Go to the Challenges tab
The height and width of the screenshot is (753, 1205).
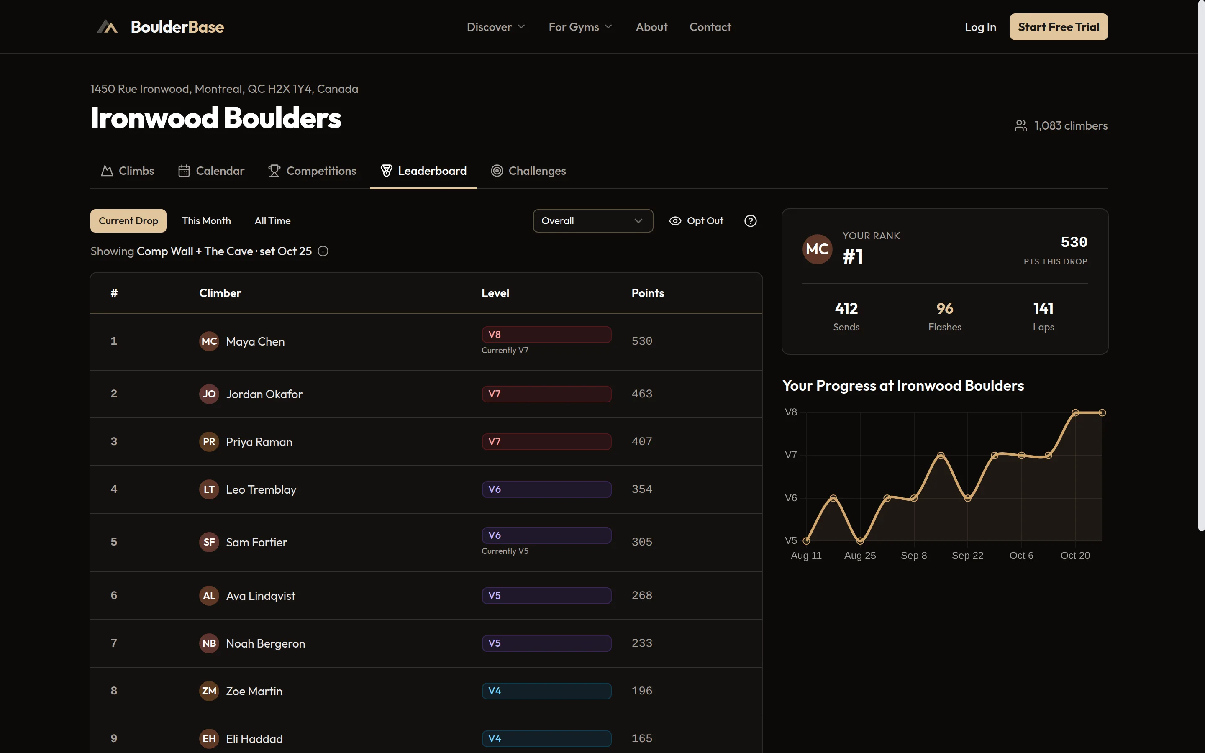(x=528, y=171)
